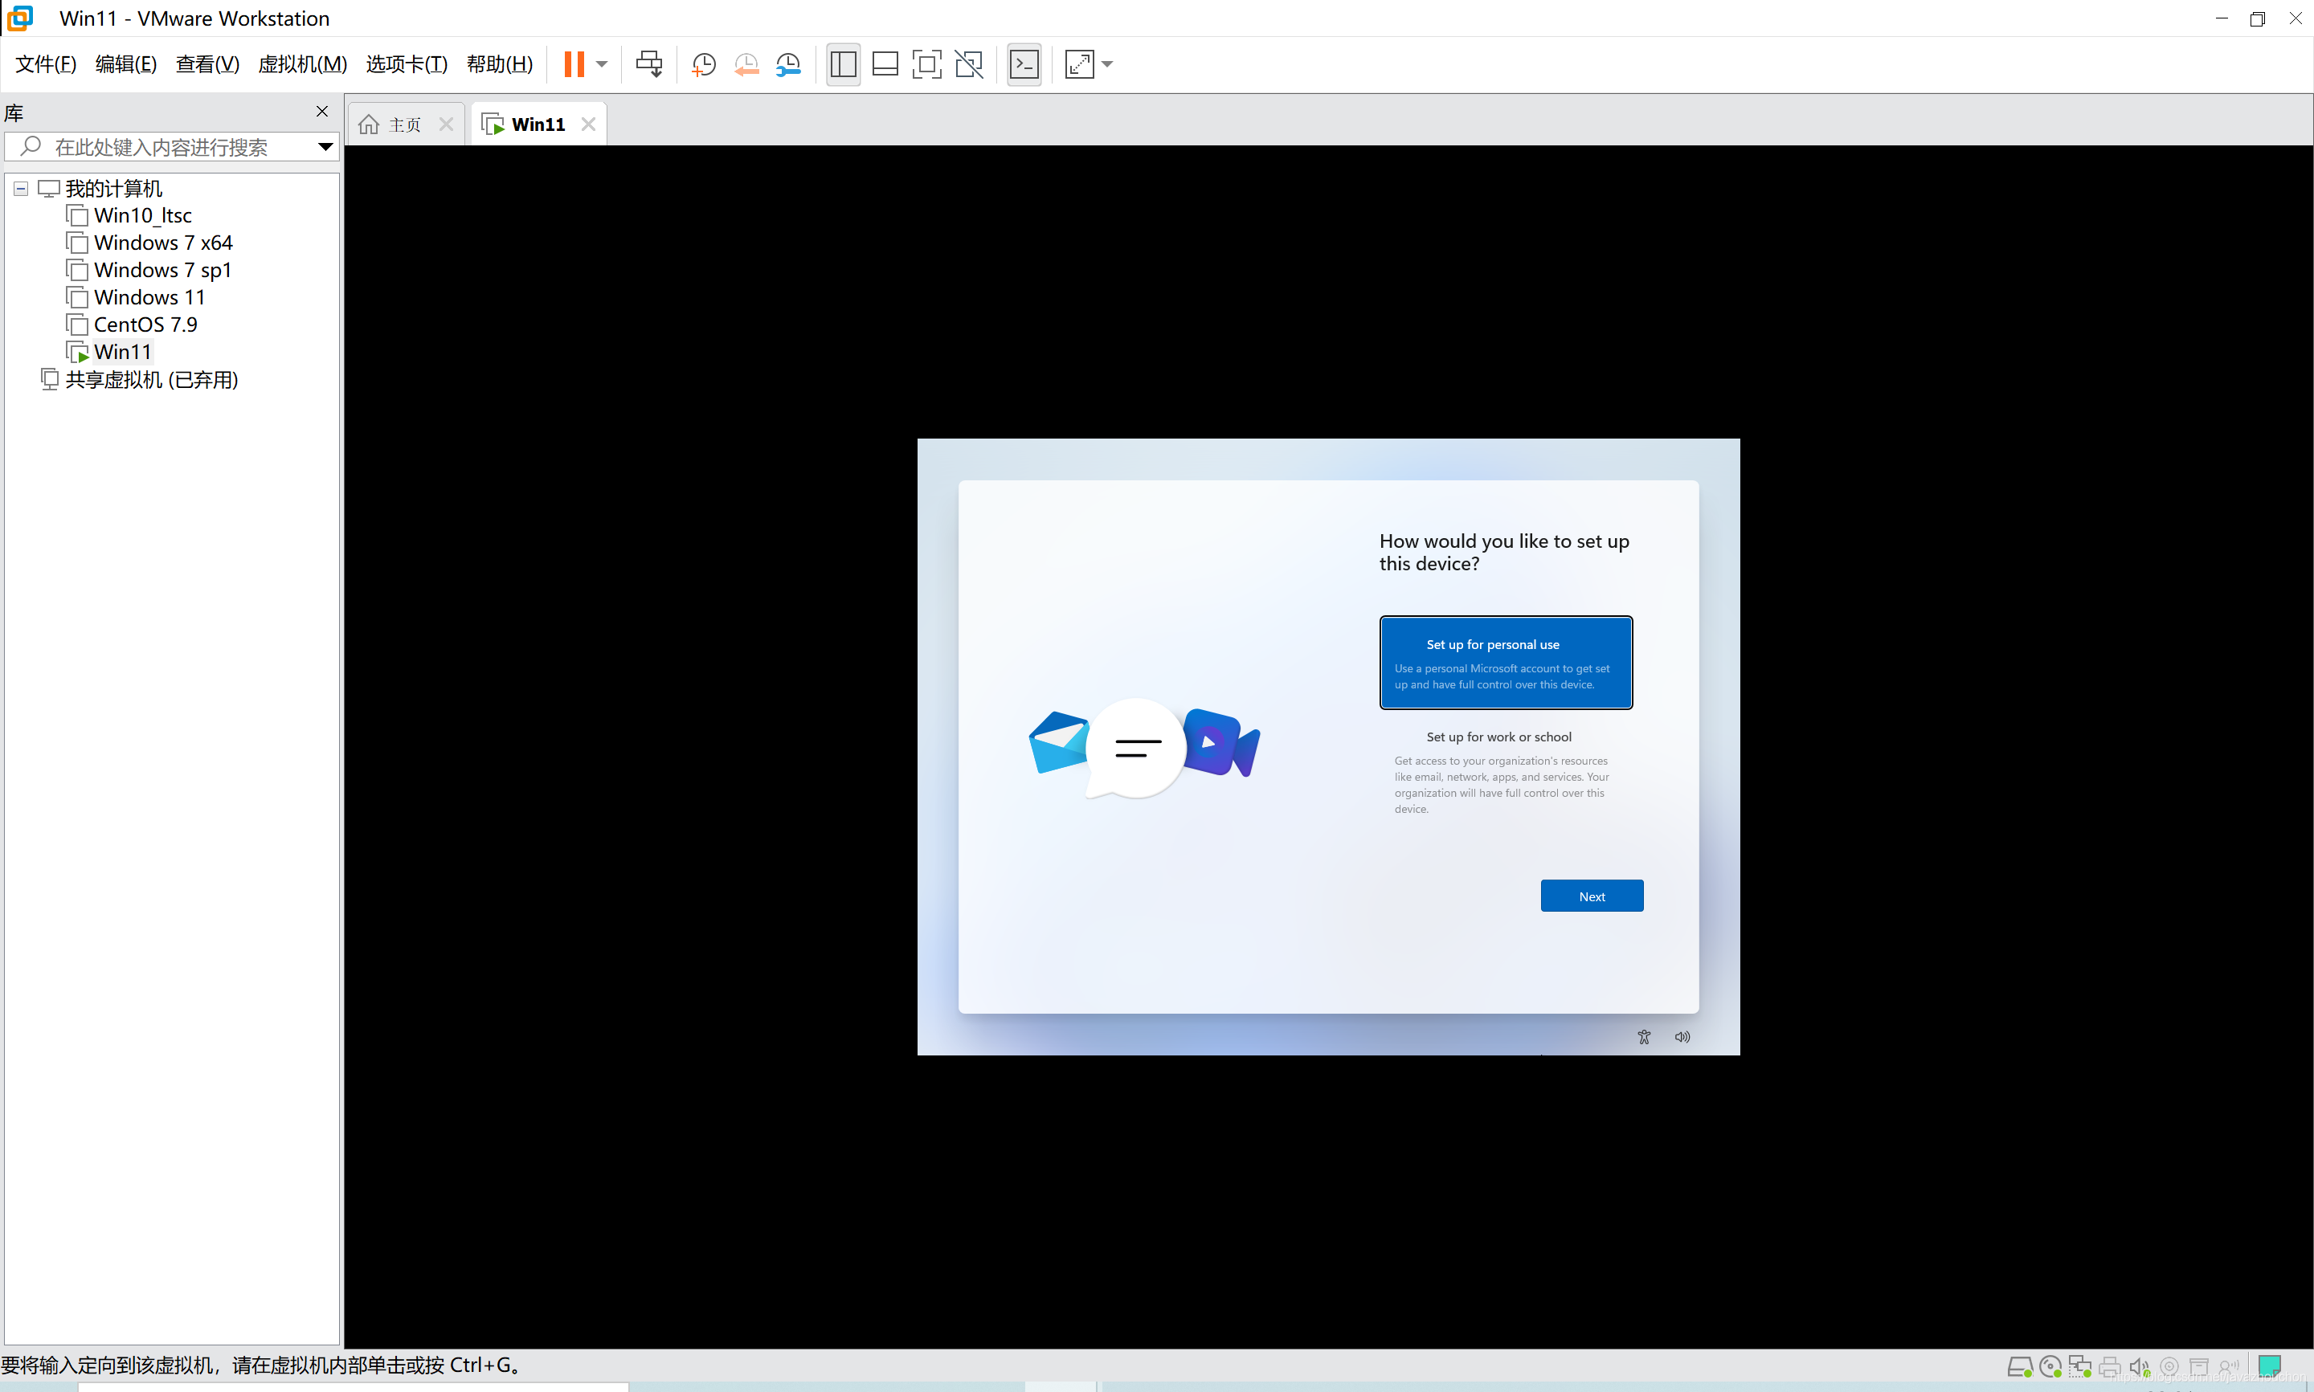The image size is (2314, 1392).
Task: Open the power options dropdown arrow beside pause
Action: (602, 63)
